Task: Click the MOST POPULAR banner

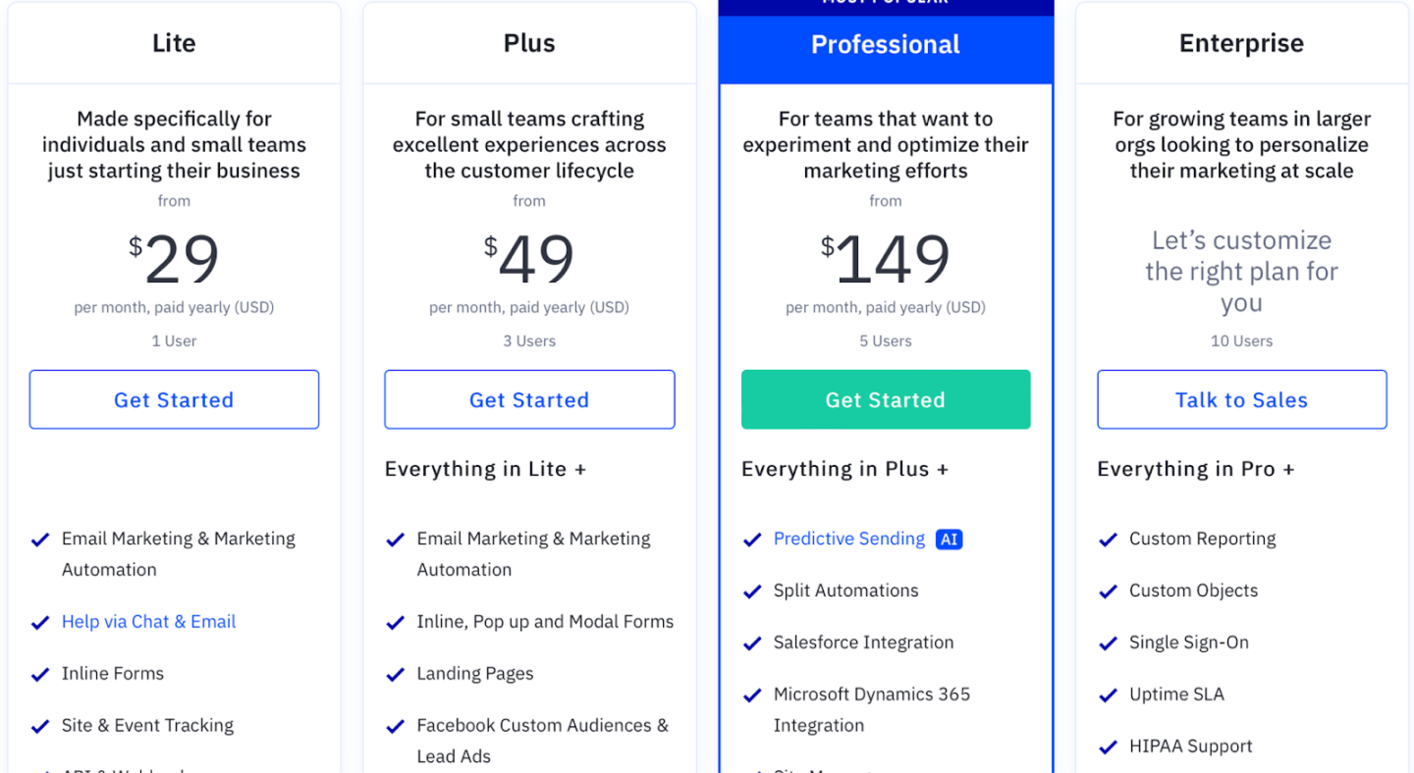Action: pos(885,4)
